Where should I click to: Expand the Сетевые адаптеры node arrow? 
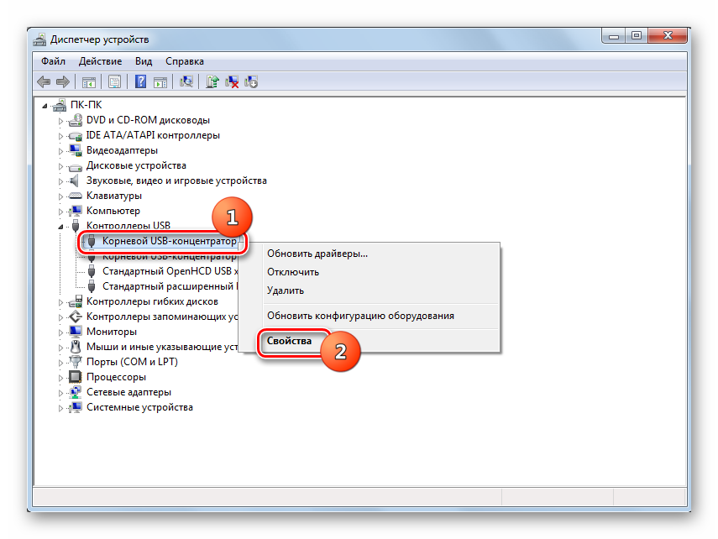60,393
